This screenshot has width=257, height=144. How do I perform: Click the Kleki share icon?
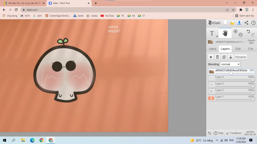246,23
